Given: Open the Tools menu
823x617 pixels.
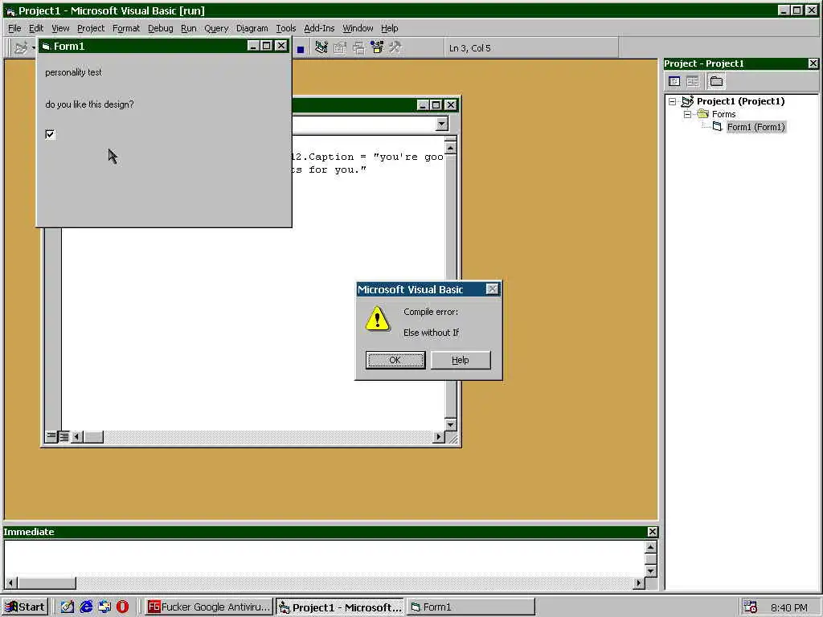Looking at the screenshot, I should 285,28.
